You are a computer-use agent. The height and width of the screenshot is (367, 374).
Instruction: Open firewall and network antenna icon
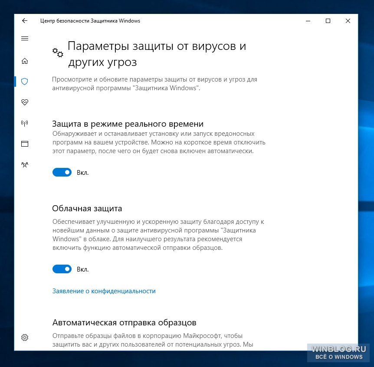pos(25,123)
